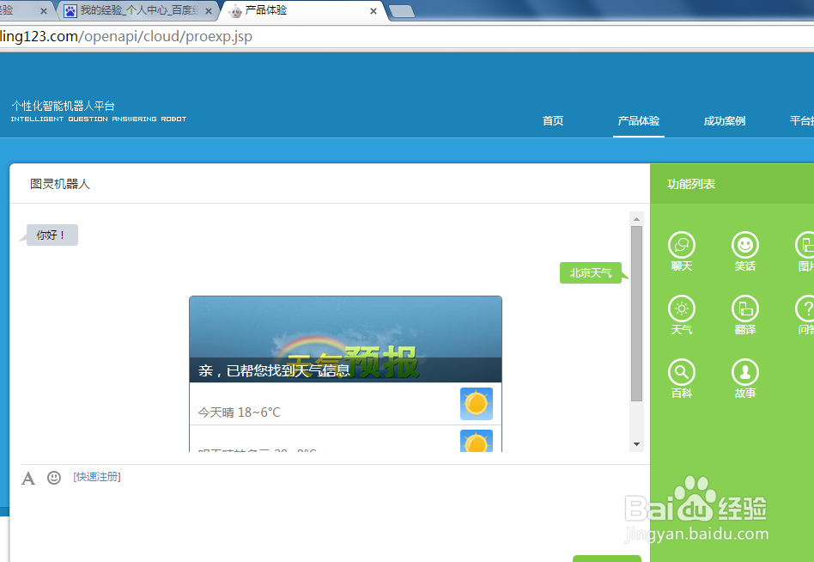The height and width of the screenshot is (562, 814).
Task: Click the sun icon for today's weather
Action: (x=476, y=404)
